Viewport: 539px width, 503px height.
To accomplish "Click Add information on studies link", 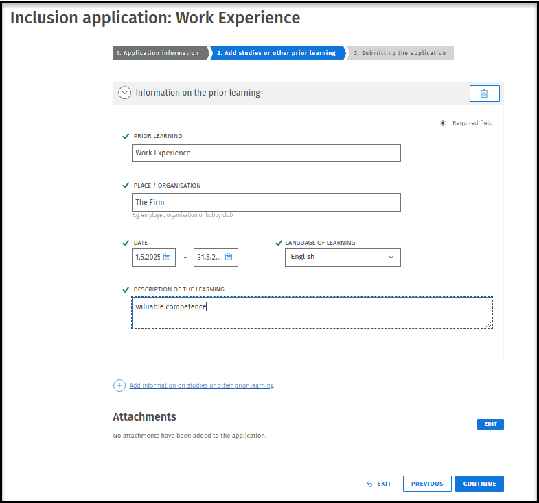I will pos(201,385).
